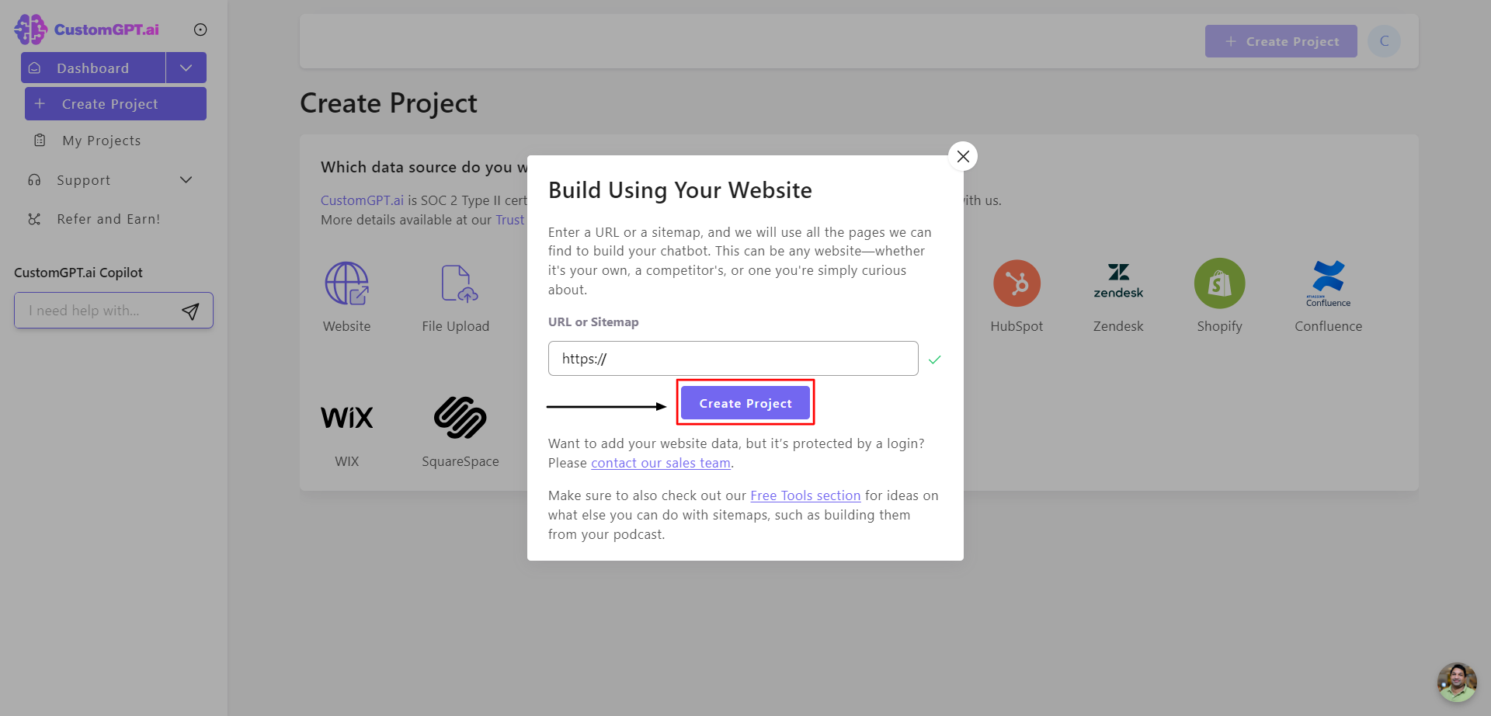This screenshot has height=716, width=1491.
Task: Open the user avatar 'C' menu
Action: [1384, 41]
